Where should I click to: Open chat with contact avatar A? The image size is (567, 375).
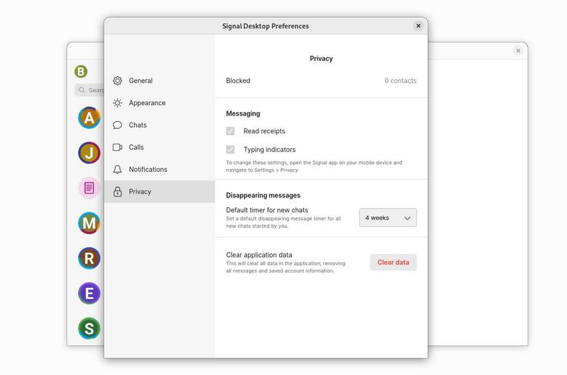point(89,117)
